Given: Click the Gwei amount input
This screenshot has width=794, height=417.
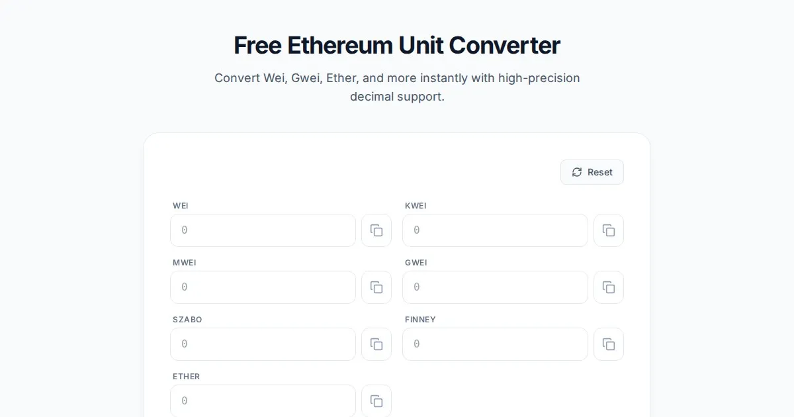Looking at the screenshot, I should (x=495, y=287).
